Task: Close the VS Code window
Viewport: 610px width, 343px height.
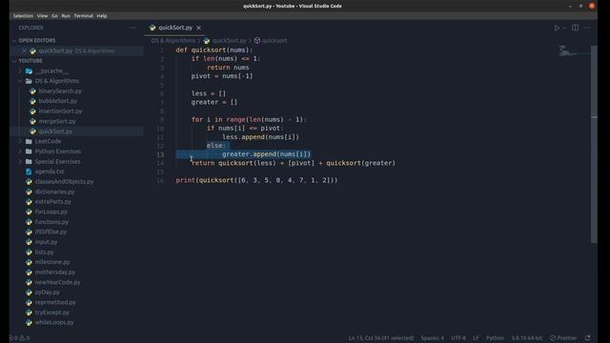Action: tap(592, 6)
